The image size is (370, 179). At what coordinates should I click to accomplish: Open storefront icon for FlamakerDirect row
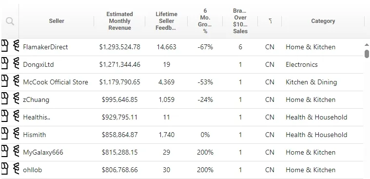[x=5, y=46]
